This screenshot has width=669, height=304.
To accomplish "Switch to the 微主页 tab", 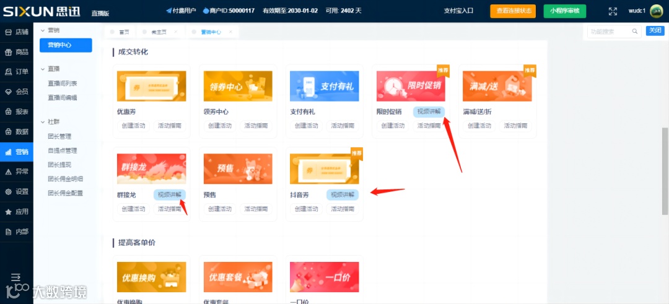I will click(x=159, y=32).
